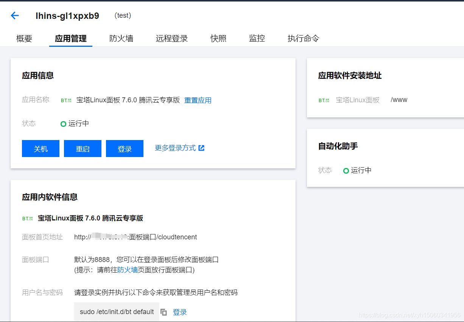The image size is (464, 322).
Task: Switch to the 防火墙 tab
Action: pos(121,39)
